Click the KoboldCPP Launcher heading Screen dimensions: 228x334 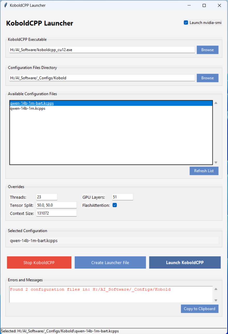[x=40, y=23]
